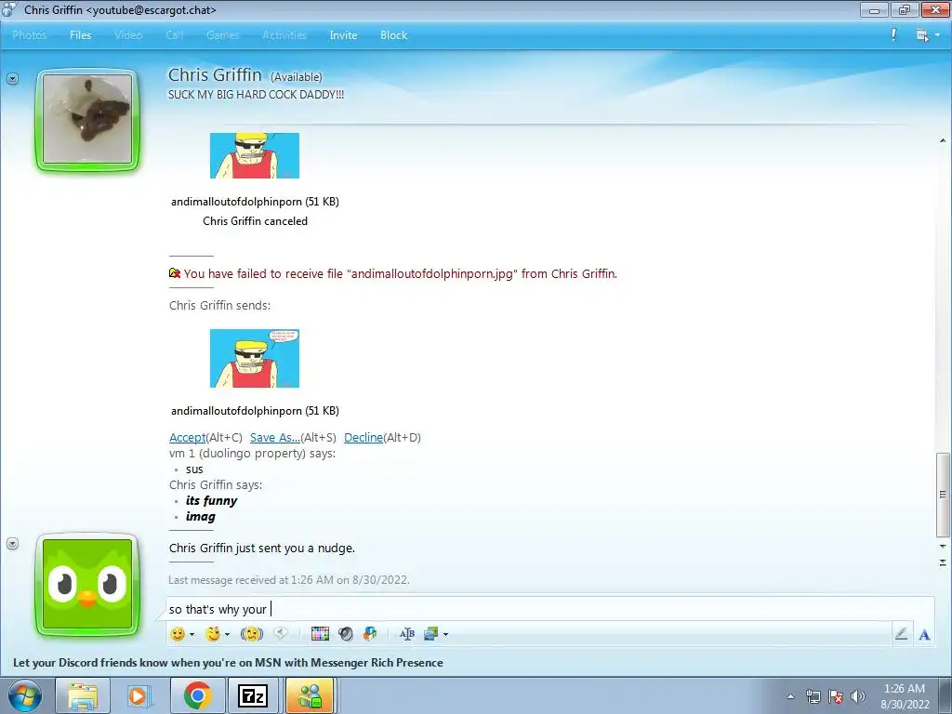Open the image sharing dropdown arrow
The width and height of the screenshot is (952, 714).
click(445, 634)
